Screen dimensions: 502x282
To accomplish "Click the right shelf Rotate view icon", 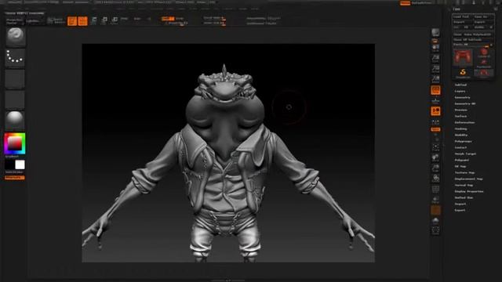I will pyautogui.click(x=435, y=179).
